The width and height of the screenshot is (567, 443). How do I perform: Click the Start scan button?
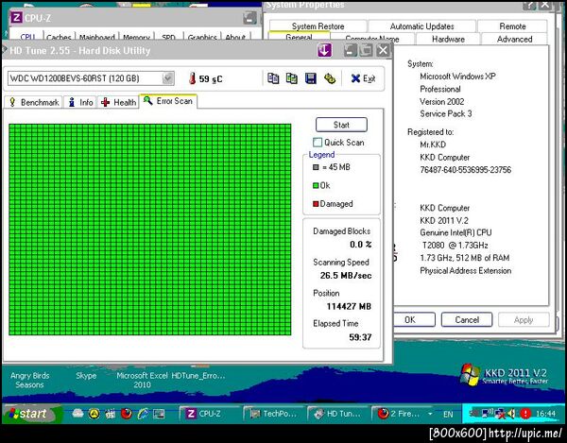point(341,125)
